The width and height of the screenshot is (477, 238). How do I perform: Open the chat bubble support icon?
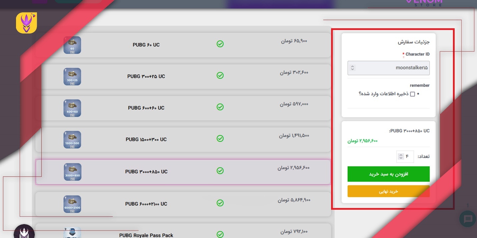tap(468, 219)
